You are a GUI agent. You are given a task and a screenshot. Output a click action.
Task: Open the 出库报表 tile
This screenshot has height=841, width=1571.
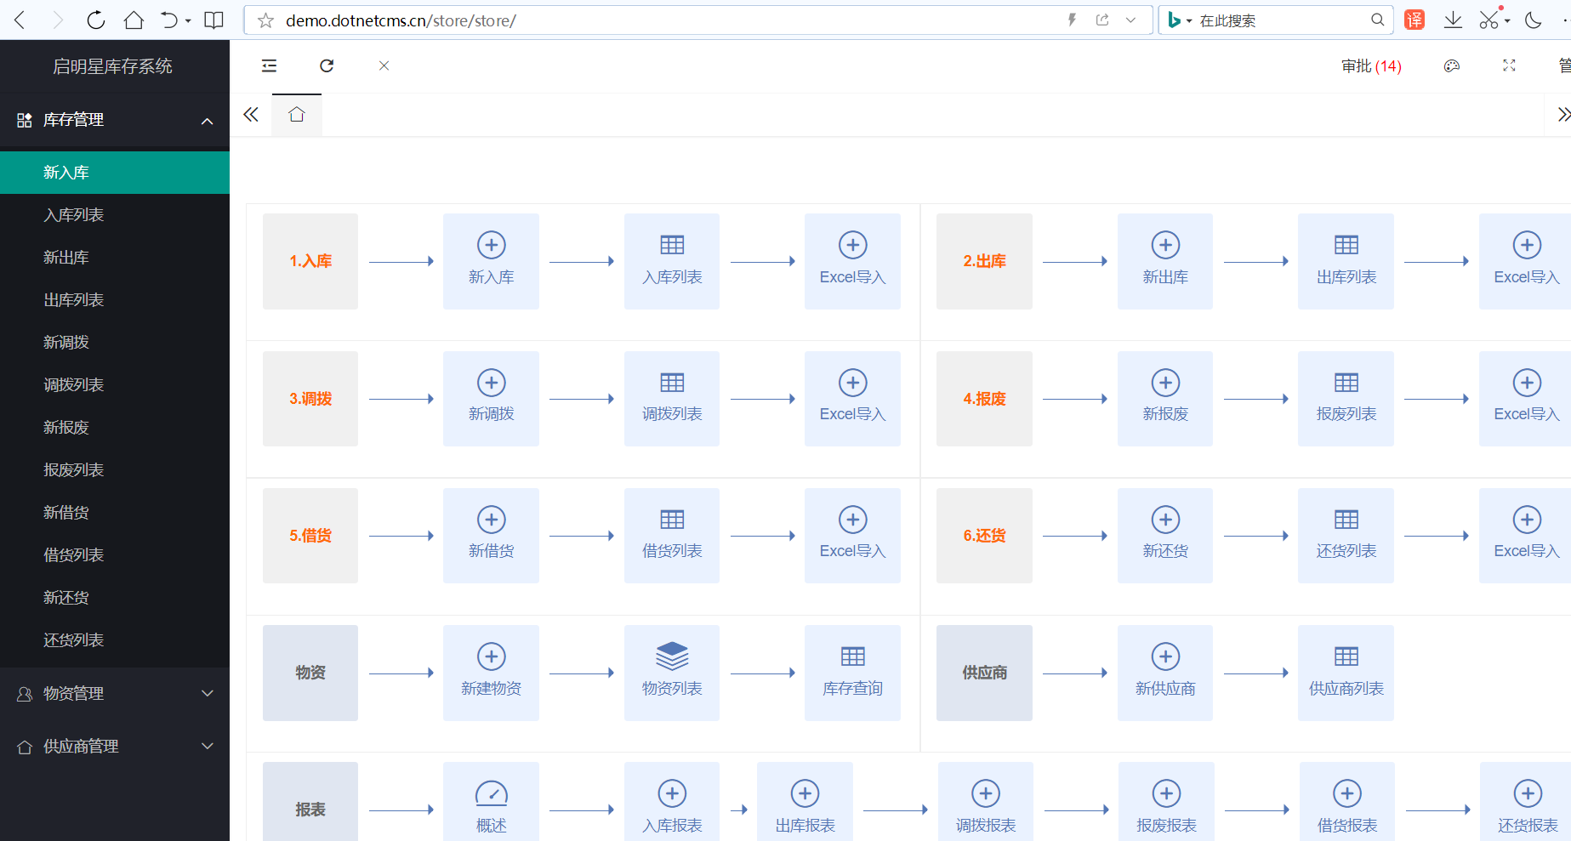coord(805,802)
